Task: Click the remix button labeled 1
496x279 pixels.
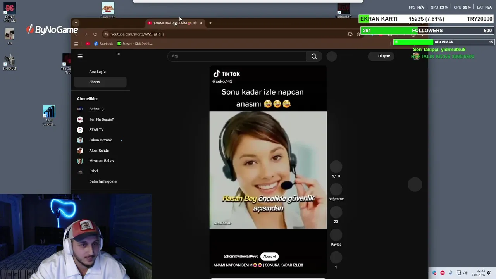Action: pyautogui.click(x=336, y=258)
